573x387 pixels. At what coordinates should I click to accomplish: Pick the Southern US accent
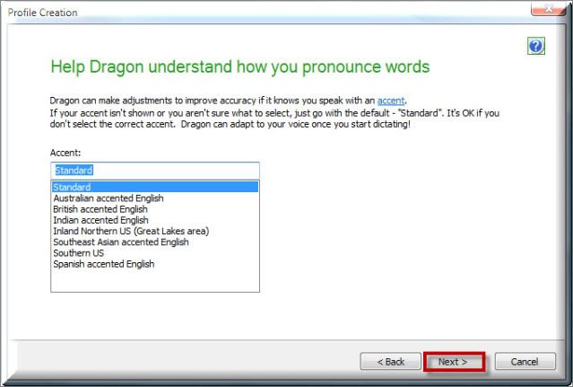click(x=155, y=253)
